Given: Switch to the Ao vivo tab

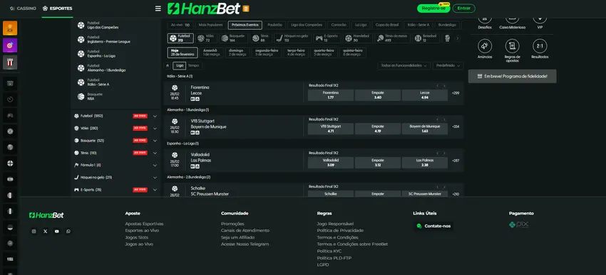Looking at the screenshot, I should (180, 25).
